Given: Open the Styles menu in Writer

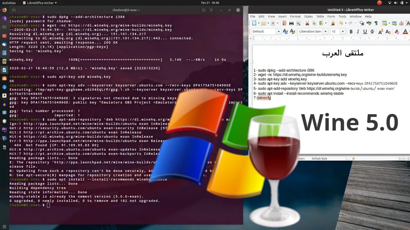Looking at the screenshot, I should pos(308,16).
